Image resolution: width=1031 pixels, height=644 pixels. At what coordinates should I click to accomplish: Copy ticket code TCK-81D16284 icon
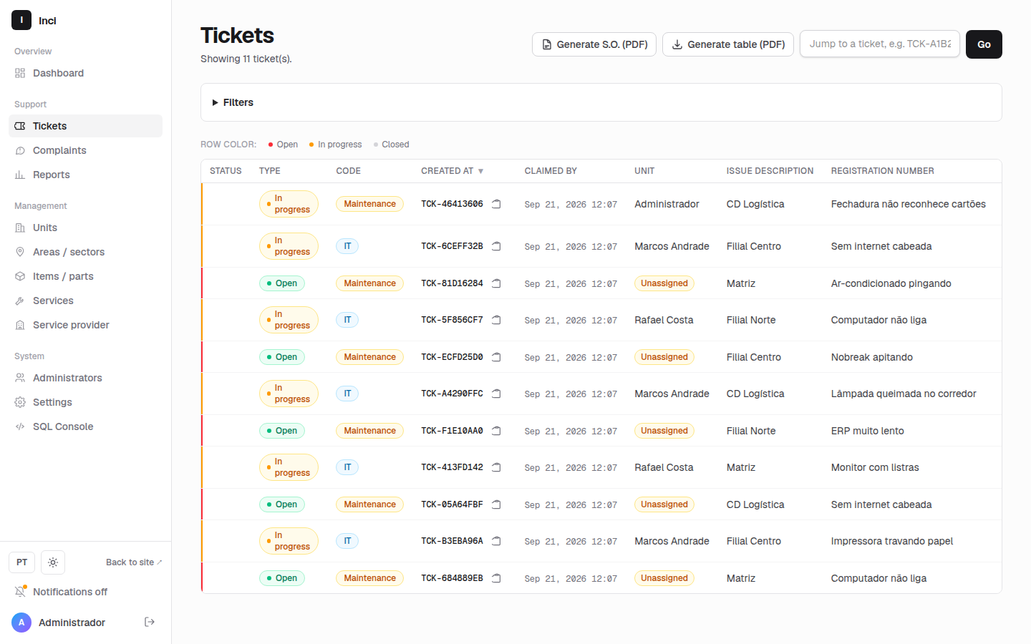pos(496,283)
